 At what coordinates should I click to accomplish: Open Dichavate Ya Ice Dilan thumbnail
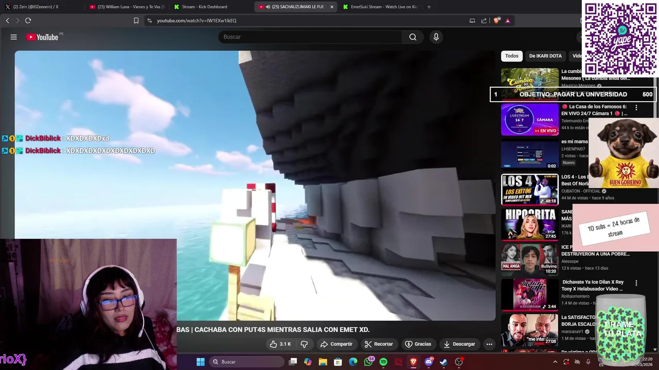click(530, 295)
